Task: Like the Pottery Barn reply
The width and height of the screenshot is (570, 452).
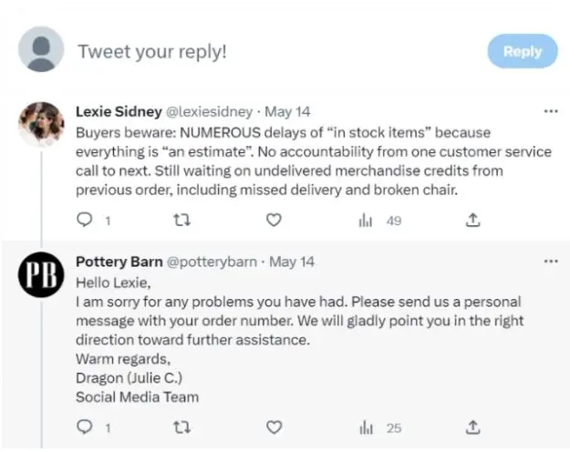Action: tap(273, 426)
